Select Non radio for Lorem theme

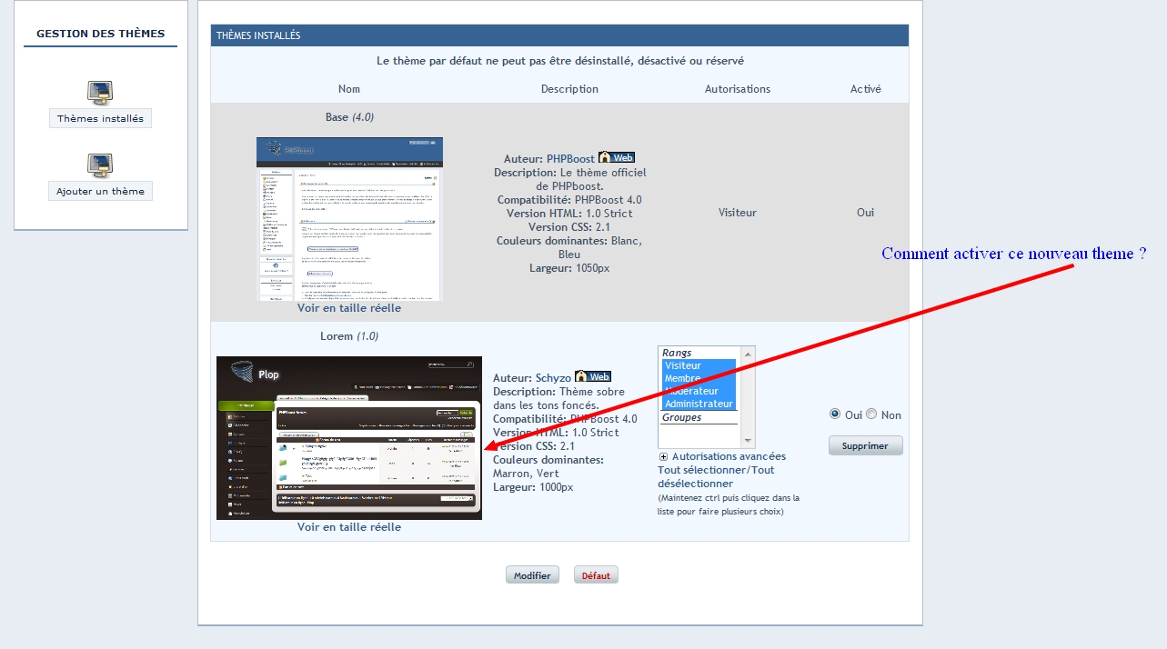[x=871, y=414]
